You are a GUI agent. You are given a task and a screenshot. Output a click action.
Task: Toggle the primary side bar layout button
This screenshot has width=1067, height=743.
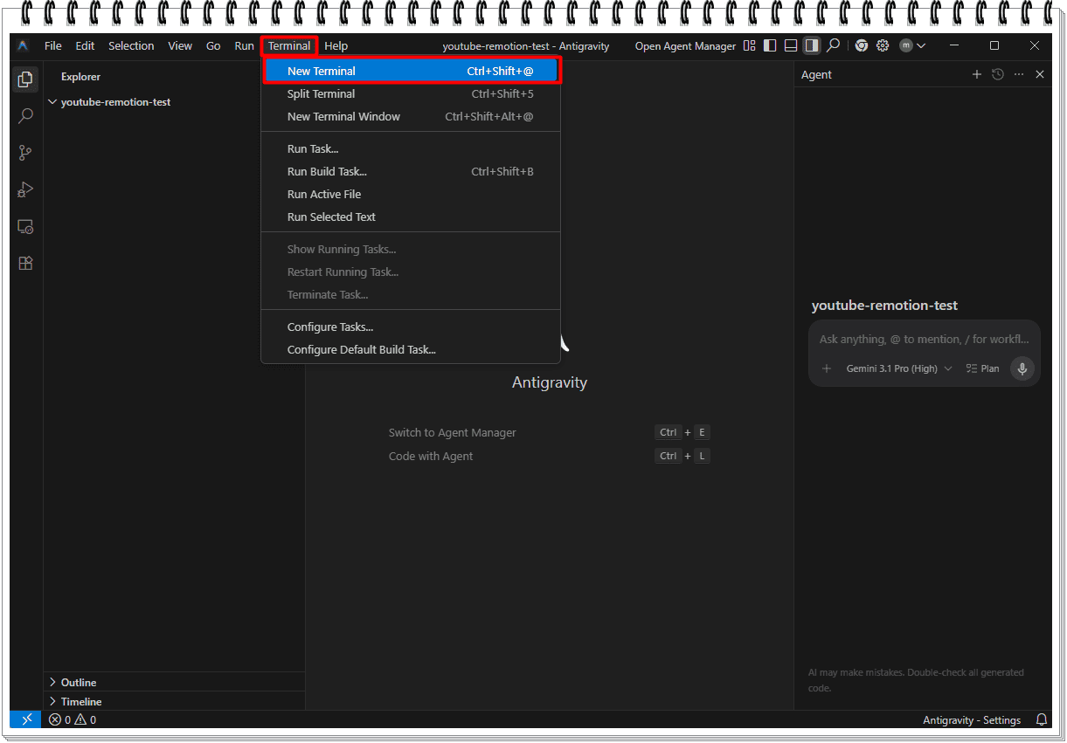click(x=770, y=45)
